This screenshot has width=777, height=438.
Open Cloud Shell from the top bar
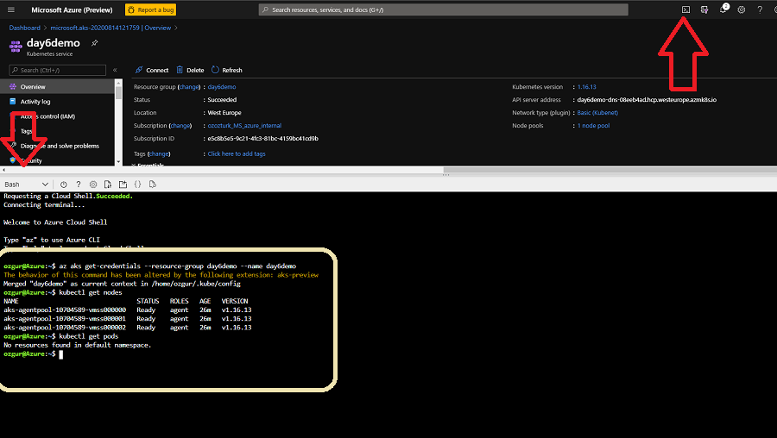coord(685,9)
